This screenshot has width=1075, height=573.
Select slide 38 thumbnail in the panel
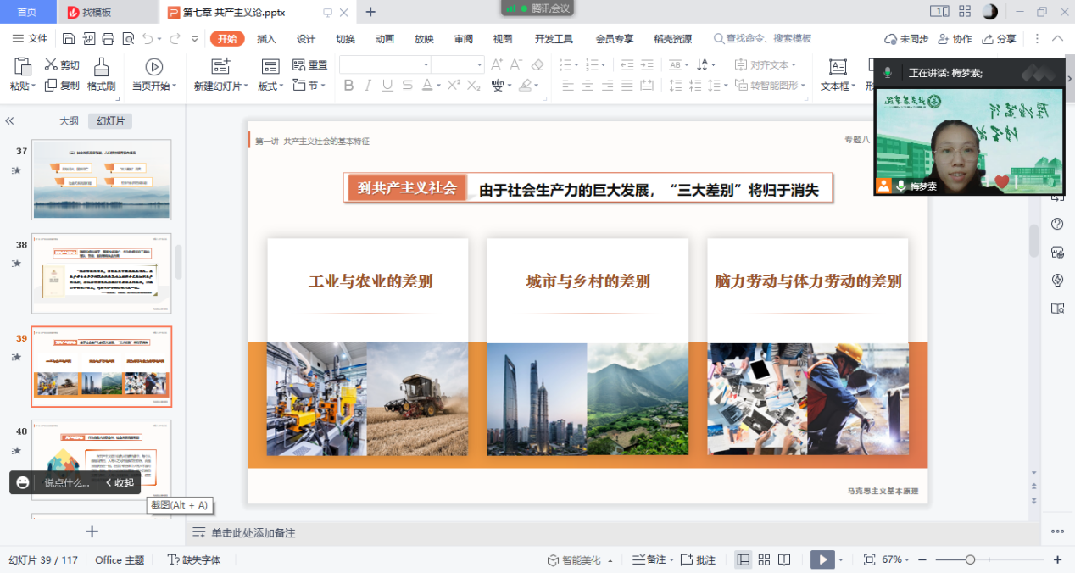click(101, 273)
